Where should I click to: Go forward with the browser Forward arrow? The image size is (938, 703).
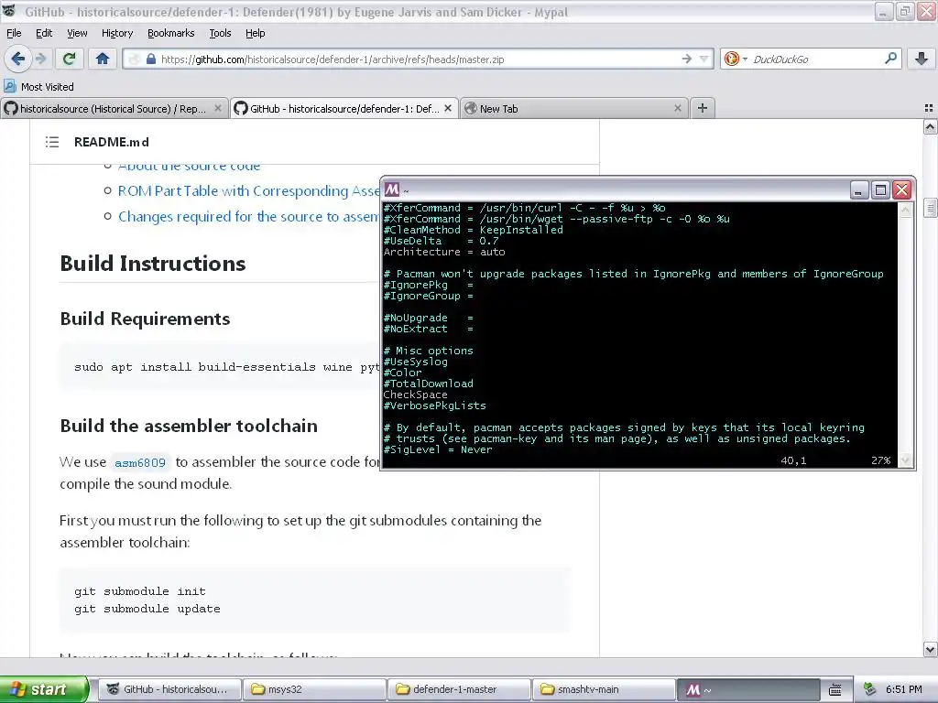40,59
